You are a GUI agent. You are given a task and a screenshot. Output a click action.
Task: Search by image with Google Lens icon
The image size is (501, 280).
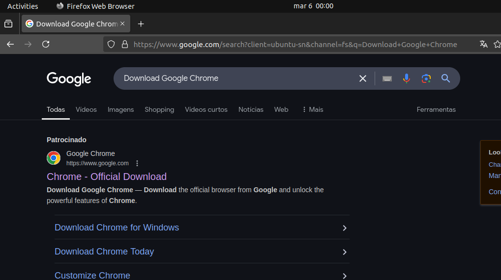pyautogui.click(x=426, y=78)
